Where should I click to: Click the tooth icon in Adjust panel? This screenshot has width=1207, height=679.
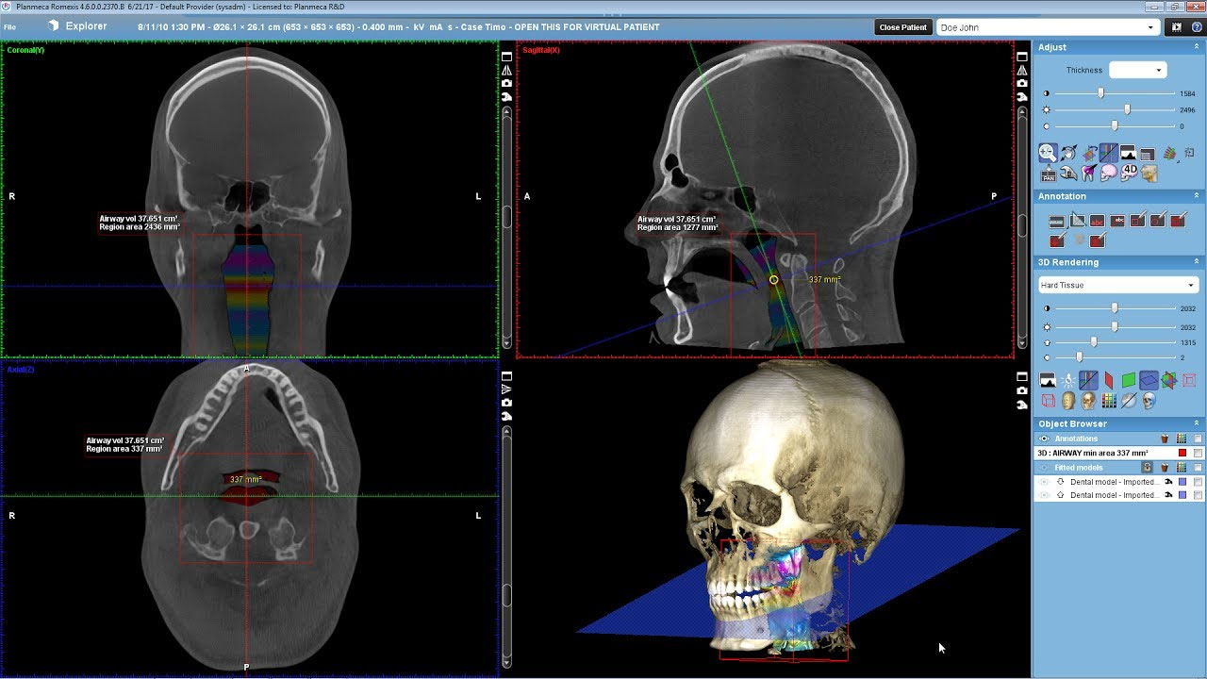(1088, 174)
